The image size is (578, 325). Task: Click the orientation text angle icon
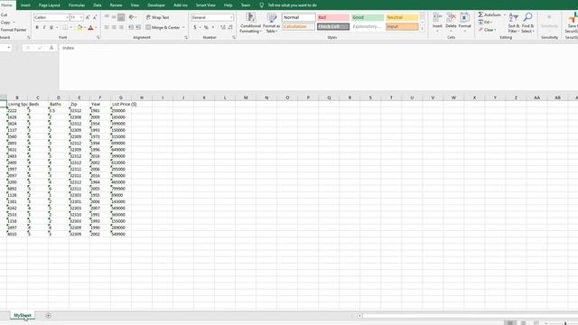pyautogui.click(x=132, y=17)
